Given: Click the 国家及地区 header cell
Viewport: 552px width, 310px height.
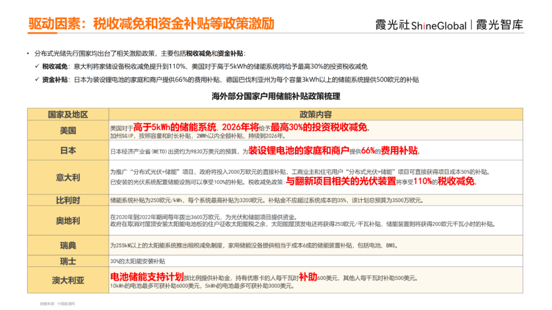Looking at the screenshot, I should [x=68, y=114].
